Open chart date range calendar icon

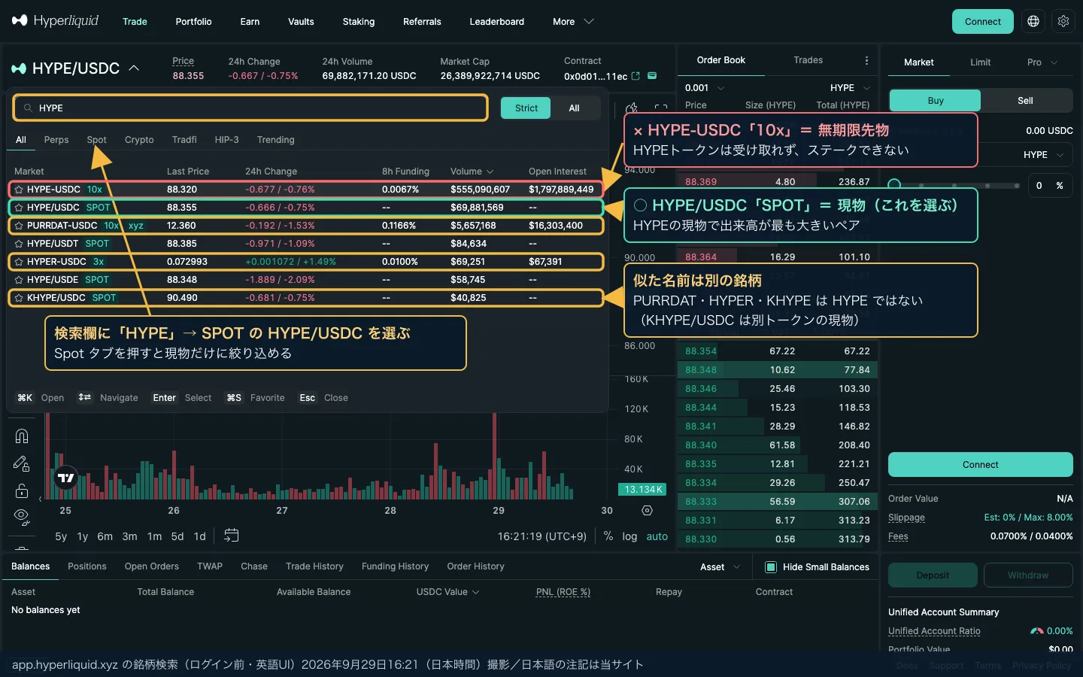click(232, 536)
